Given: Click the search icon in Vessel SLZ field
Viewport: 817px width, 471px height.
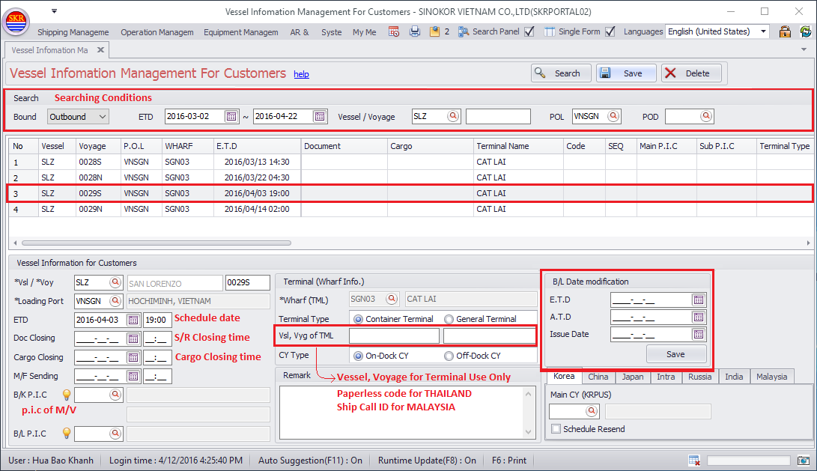Looking at the screenshot, I should point(453,116).
